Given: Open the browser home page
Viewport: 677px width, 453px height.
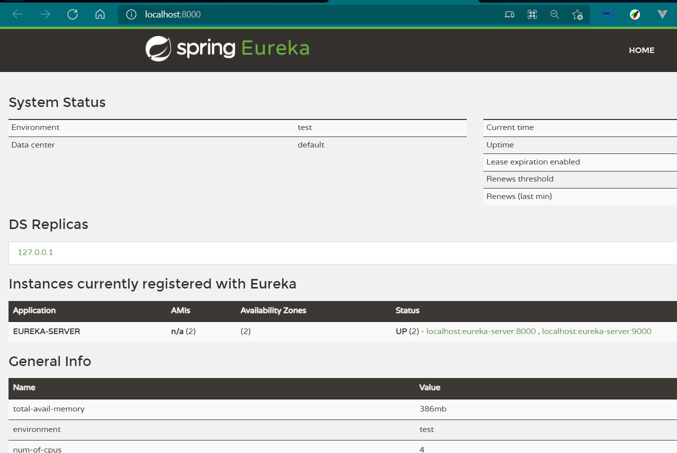Looking at the screenshot, I should pos(100,14).
